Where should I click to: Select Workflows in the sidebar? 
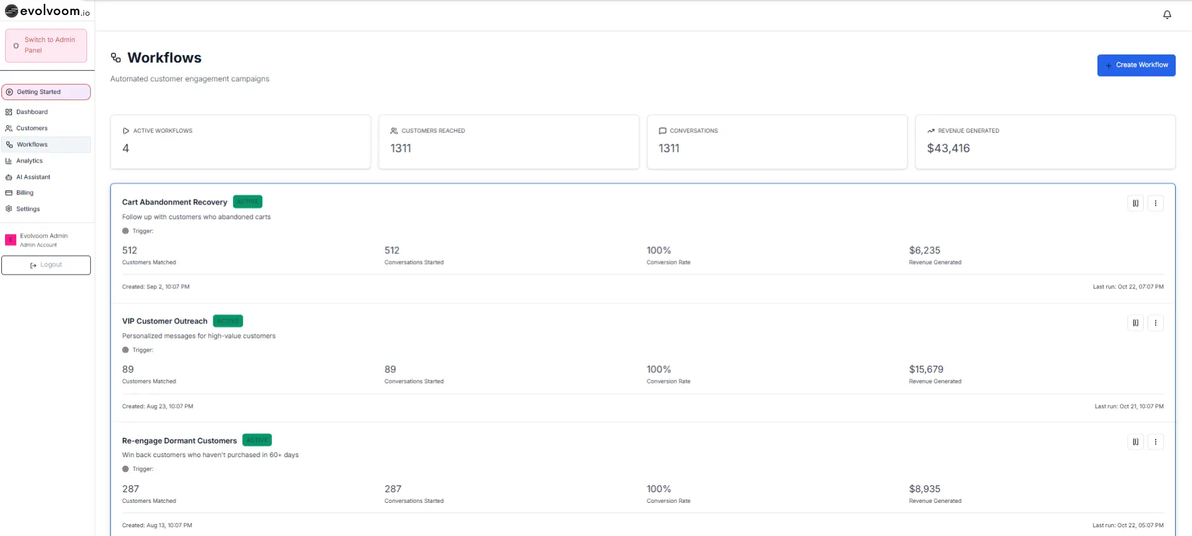click(46, 144)
